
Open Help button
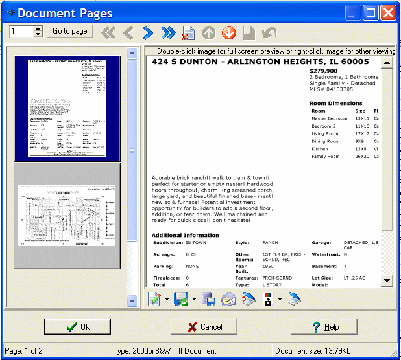324,327
